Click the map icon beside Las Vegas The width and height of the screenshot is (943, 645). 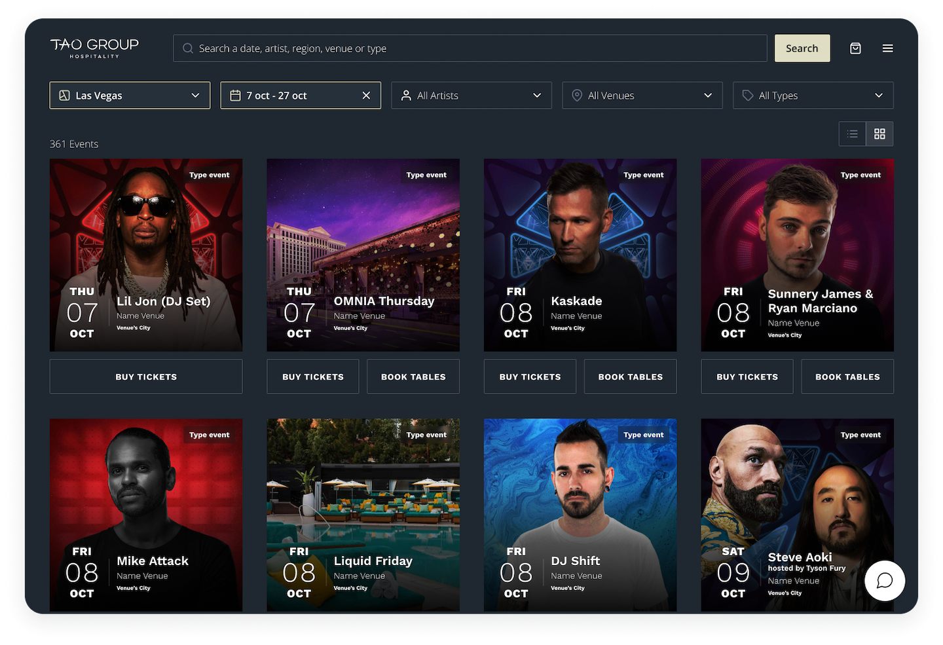(64, 96)
